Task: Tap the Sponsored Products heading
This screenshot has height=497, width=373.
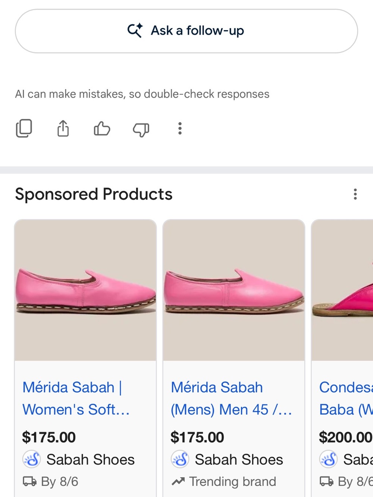Action: coord(94,194)
